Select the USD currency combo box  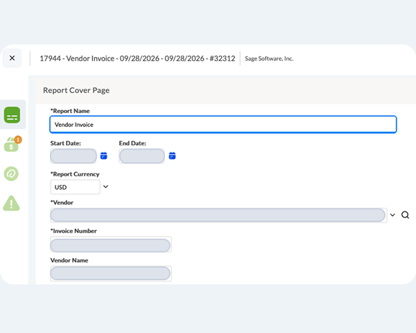click(x=76, y=187)
